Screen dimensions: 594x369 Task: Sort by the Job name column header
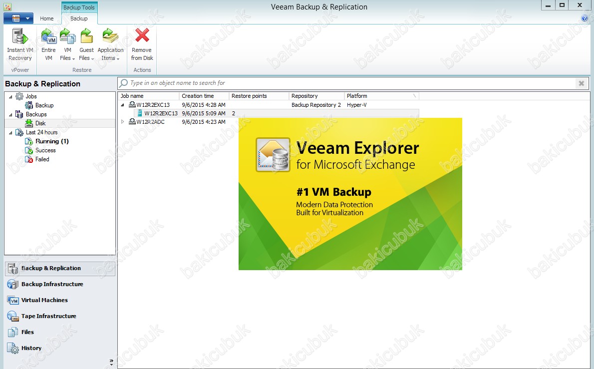click(x=148, y=96)
